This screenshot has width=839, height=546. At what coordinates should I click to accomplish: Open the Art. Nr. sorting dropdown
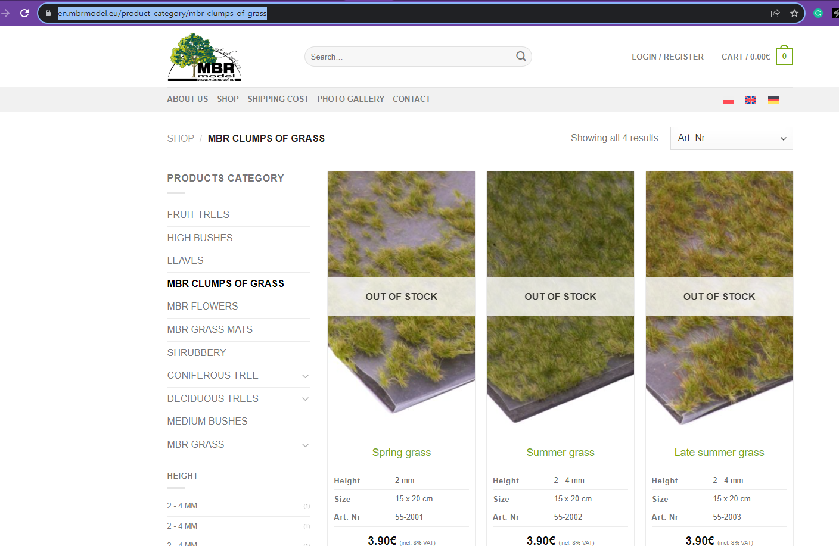click(732, 138)
